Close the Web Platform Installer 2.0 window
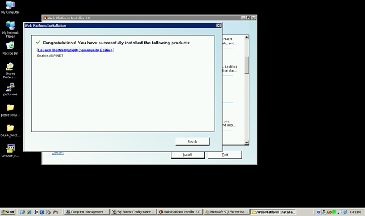The height and width of the screenshot is (216, 365). coord(253,18)
